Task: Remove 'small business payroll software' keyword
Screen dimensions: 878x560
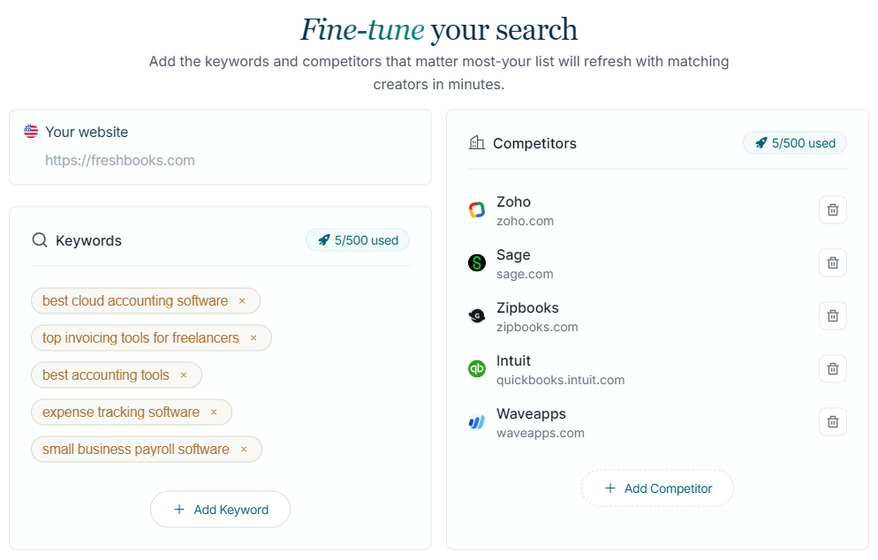Action: [244, 450]
